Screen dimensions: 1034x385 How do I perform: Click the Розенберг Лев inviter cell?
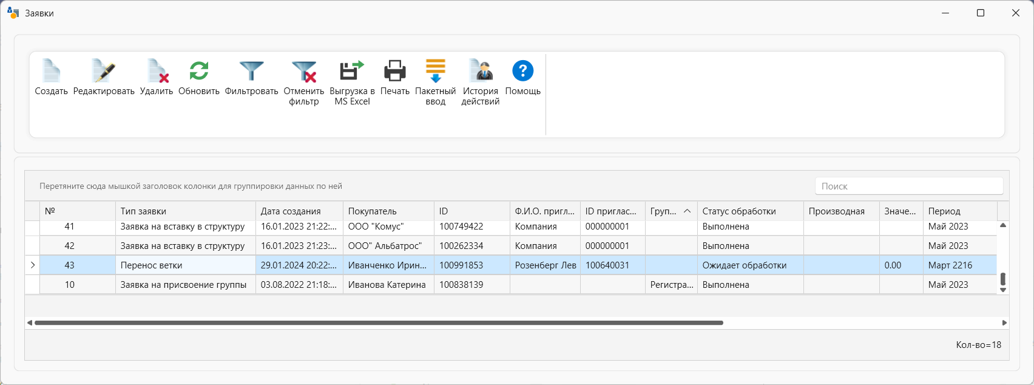click(545, 265)
